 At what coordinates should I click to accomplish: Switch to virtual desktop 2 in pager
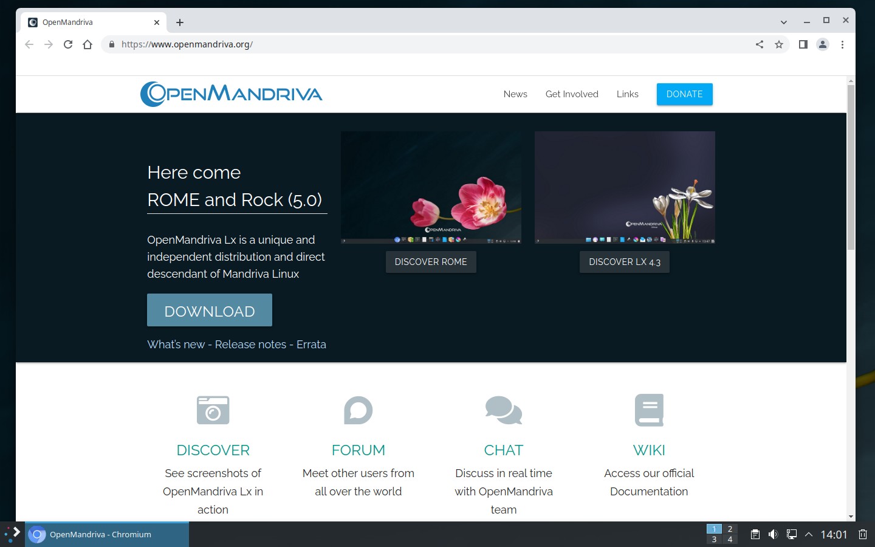coord(730,529)
